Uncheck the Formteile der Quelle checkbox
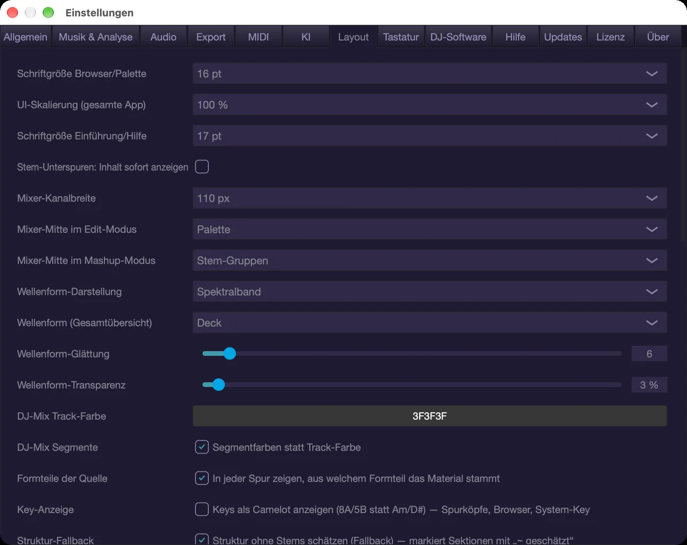Viewport: 687px width, 545px height. coord(202,478)
